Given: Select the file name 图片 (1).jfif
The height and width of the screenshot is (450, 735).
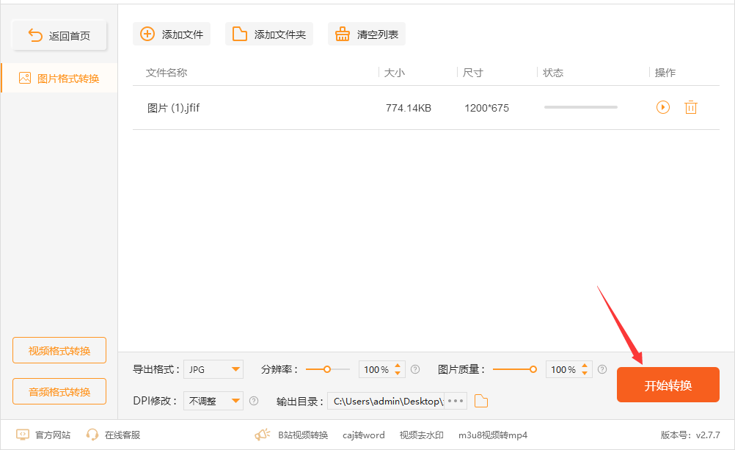Looking at the screenshot, I should click(173, 108).
